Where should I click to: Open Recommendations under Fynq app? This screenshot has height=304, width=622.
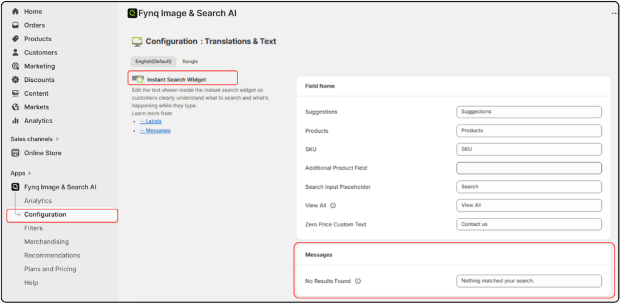click(x=52, y=255)
